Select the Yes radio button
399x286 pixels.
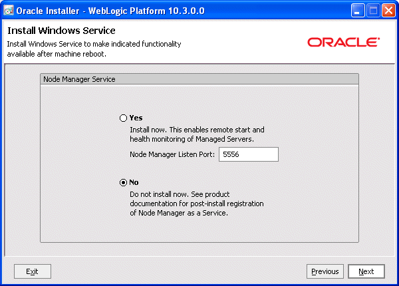(123, 118)
